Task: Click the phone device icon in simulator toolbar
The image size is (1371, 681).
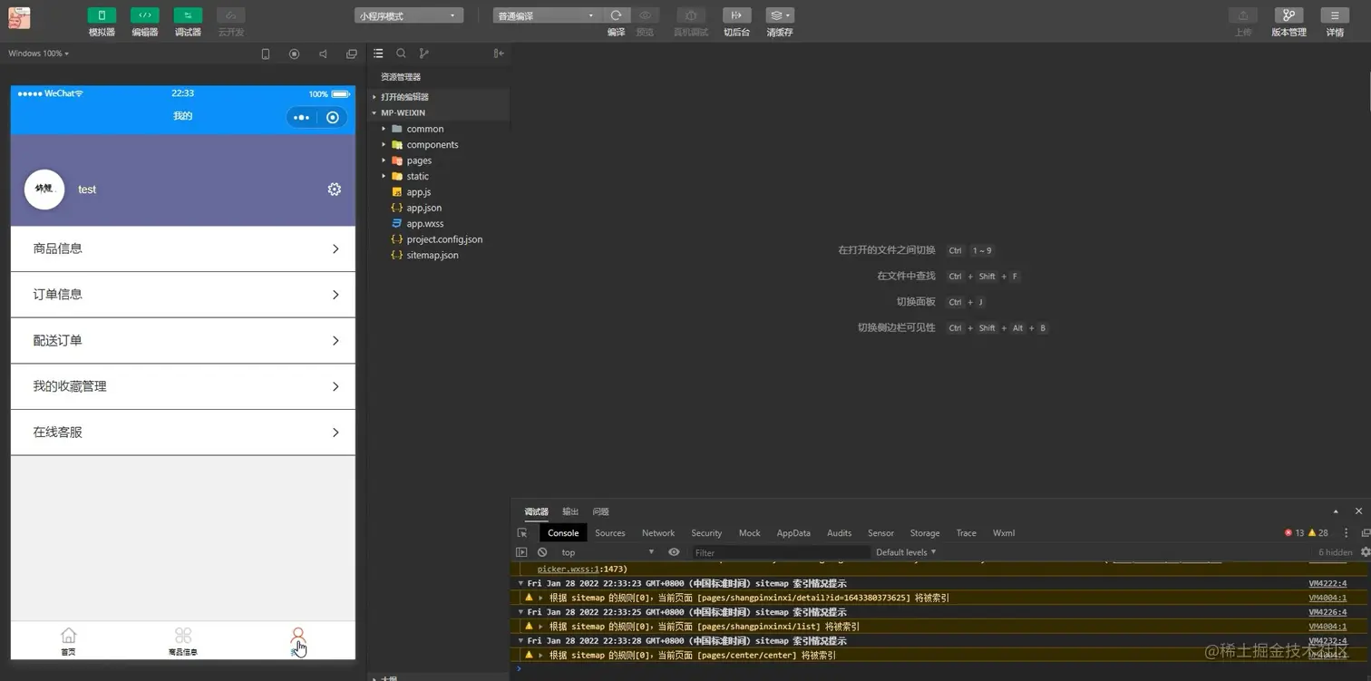Action: point(266,54)
